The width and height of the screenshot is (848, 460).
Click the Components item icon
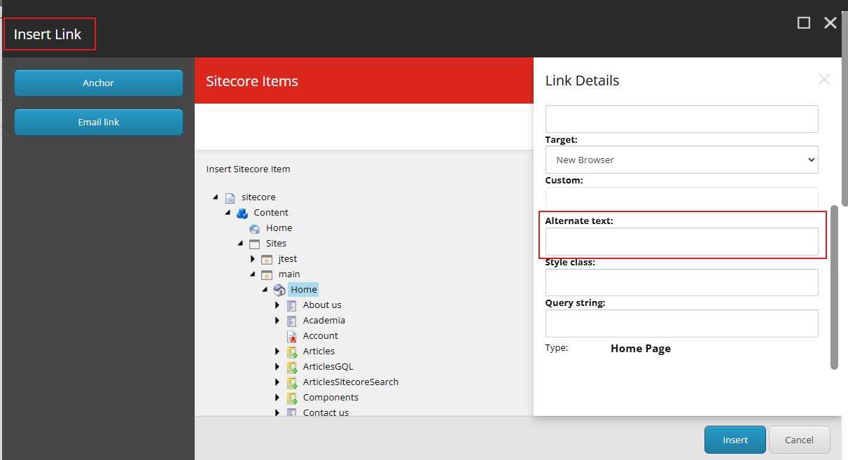pyautogui.click(x=291, y=397)
